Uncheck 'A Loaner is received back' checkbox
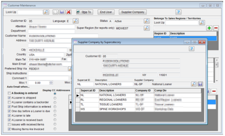The height and width of the screenshot is (136, 225). [x=9, y=120]
